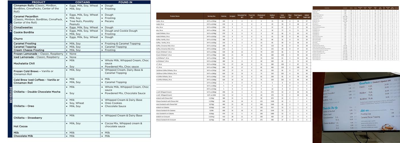This screenshot has height=143, width=400.
Task: Click the CONTAINS column header
Action: pos(83,2)
